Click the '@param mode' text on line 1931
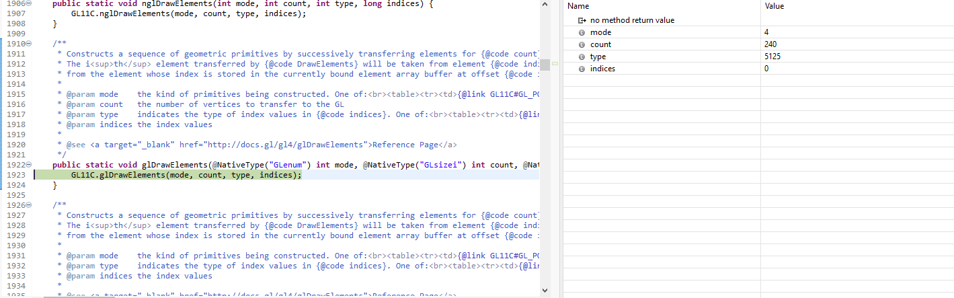Screen dimensions: 954x298 pyautogui.click(x=93, y=256)
